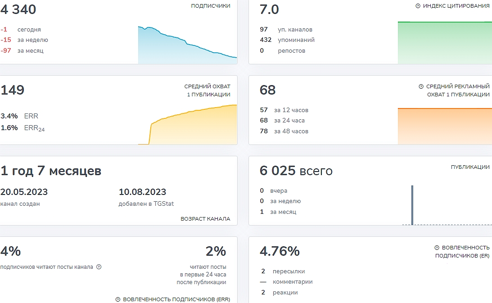Open the 'уп. каналов' mentions row
The width and height of the screenshot is (492, 303).
286,29
